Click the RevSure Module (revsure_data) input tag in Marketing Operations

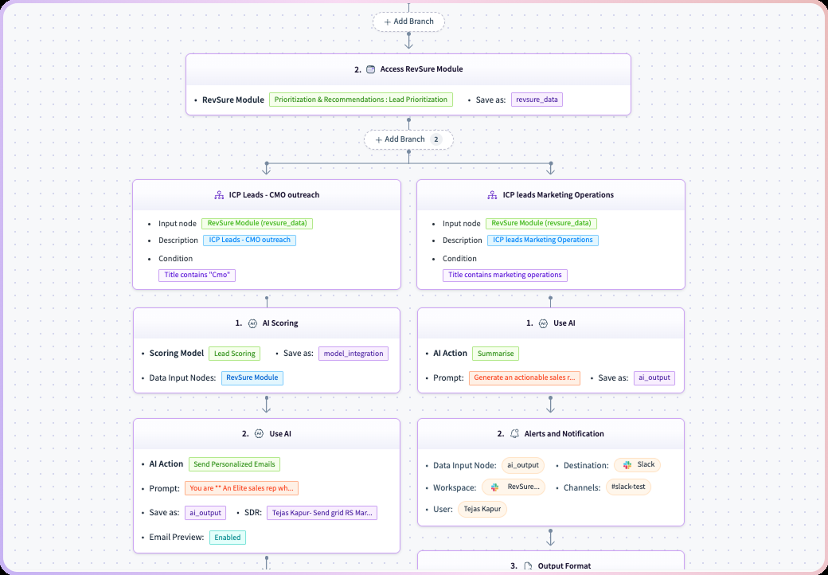click(541, 223)
